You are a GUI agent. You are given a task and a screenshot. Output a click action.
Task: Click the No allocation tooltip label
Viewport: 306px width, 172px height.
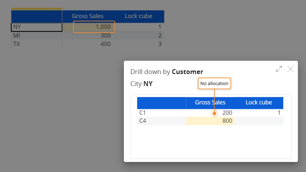(x=214, y=83)
